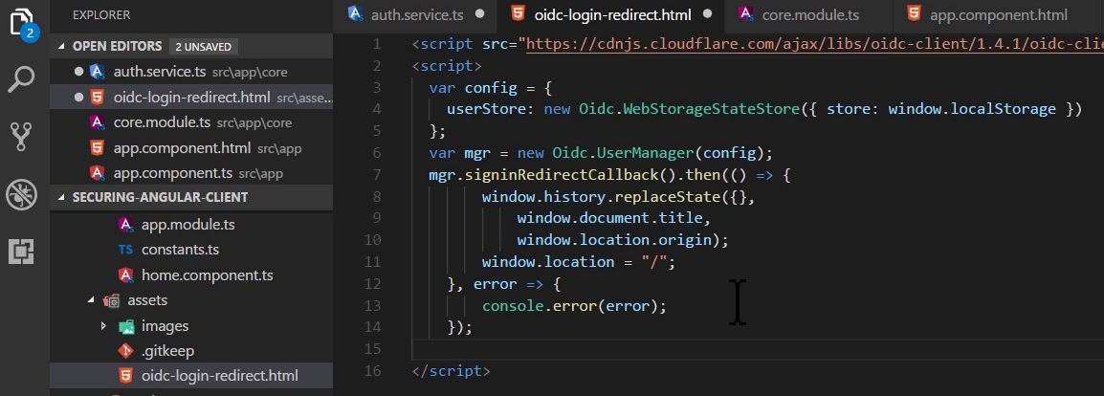Click Angular icon of auth.service.ts in Open Editors

pos(98,72)
